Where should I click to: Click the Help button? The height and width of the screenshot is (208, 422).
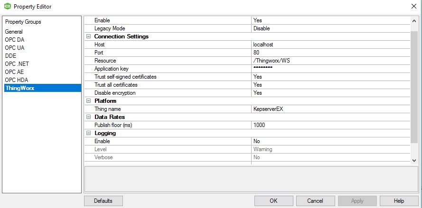(399, 201)
